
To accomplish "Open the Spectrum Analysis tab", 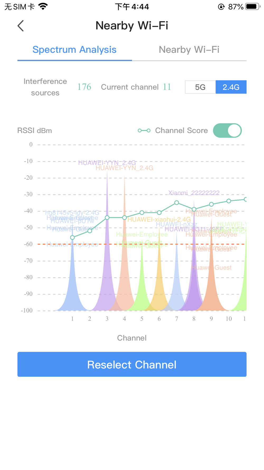I will pyautogui.click(x=74, y=50).
